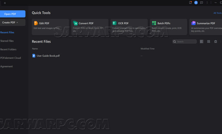Click the Open PDF button
The height and width of the screenshot is (134, 222).
coord(13,14)
